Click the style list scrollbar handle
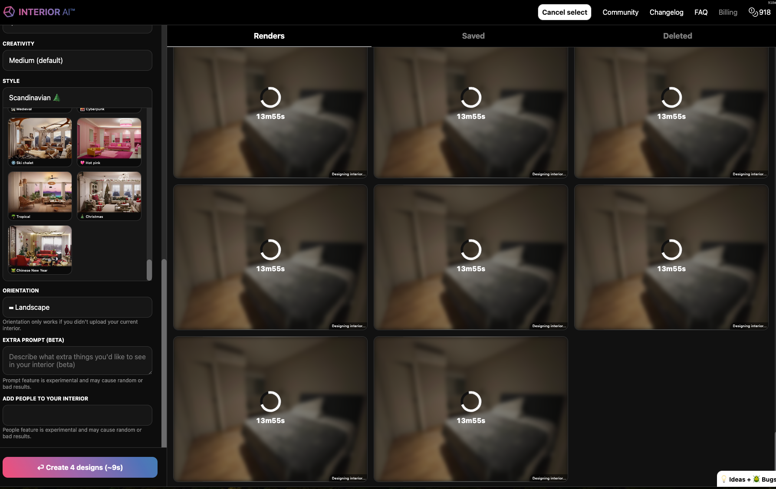776x489 pixels. tap(149, 270)
